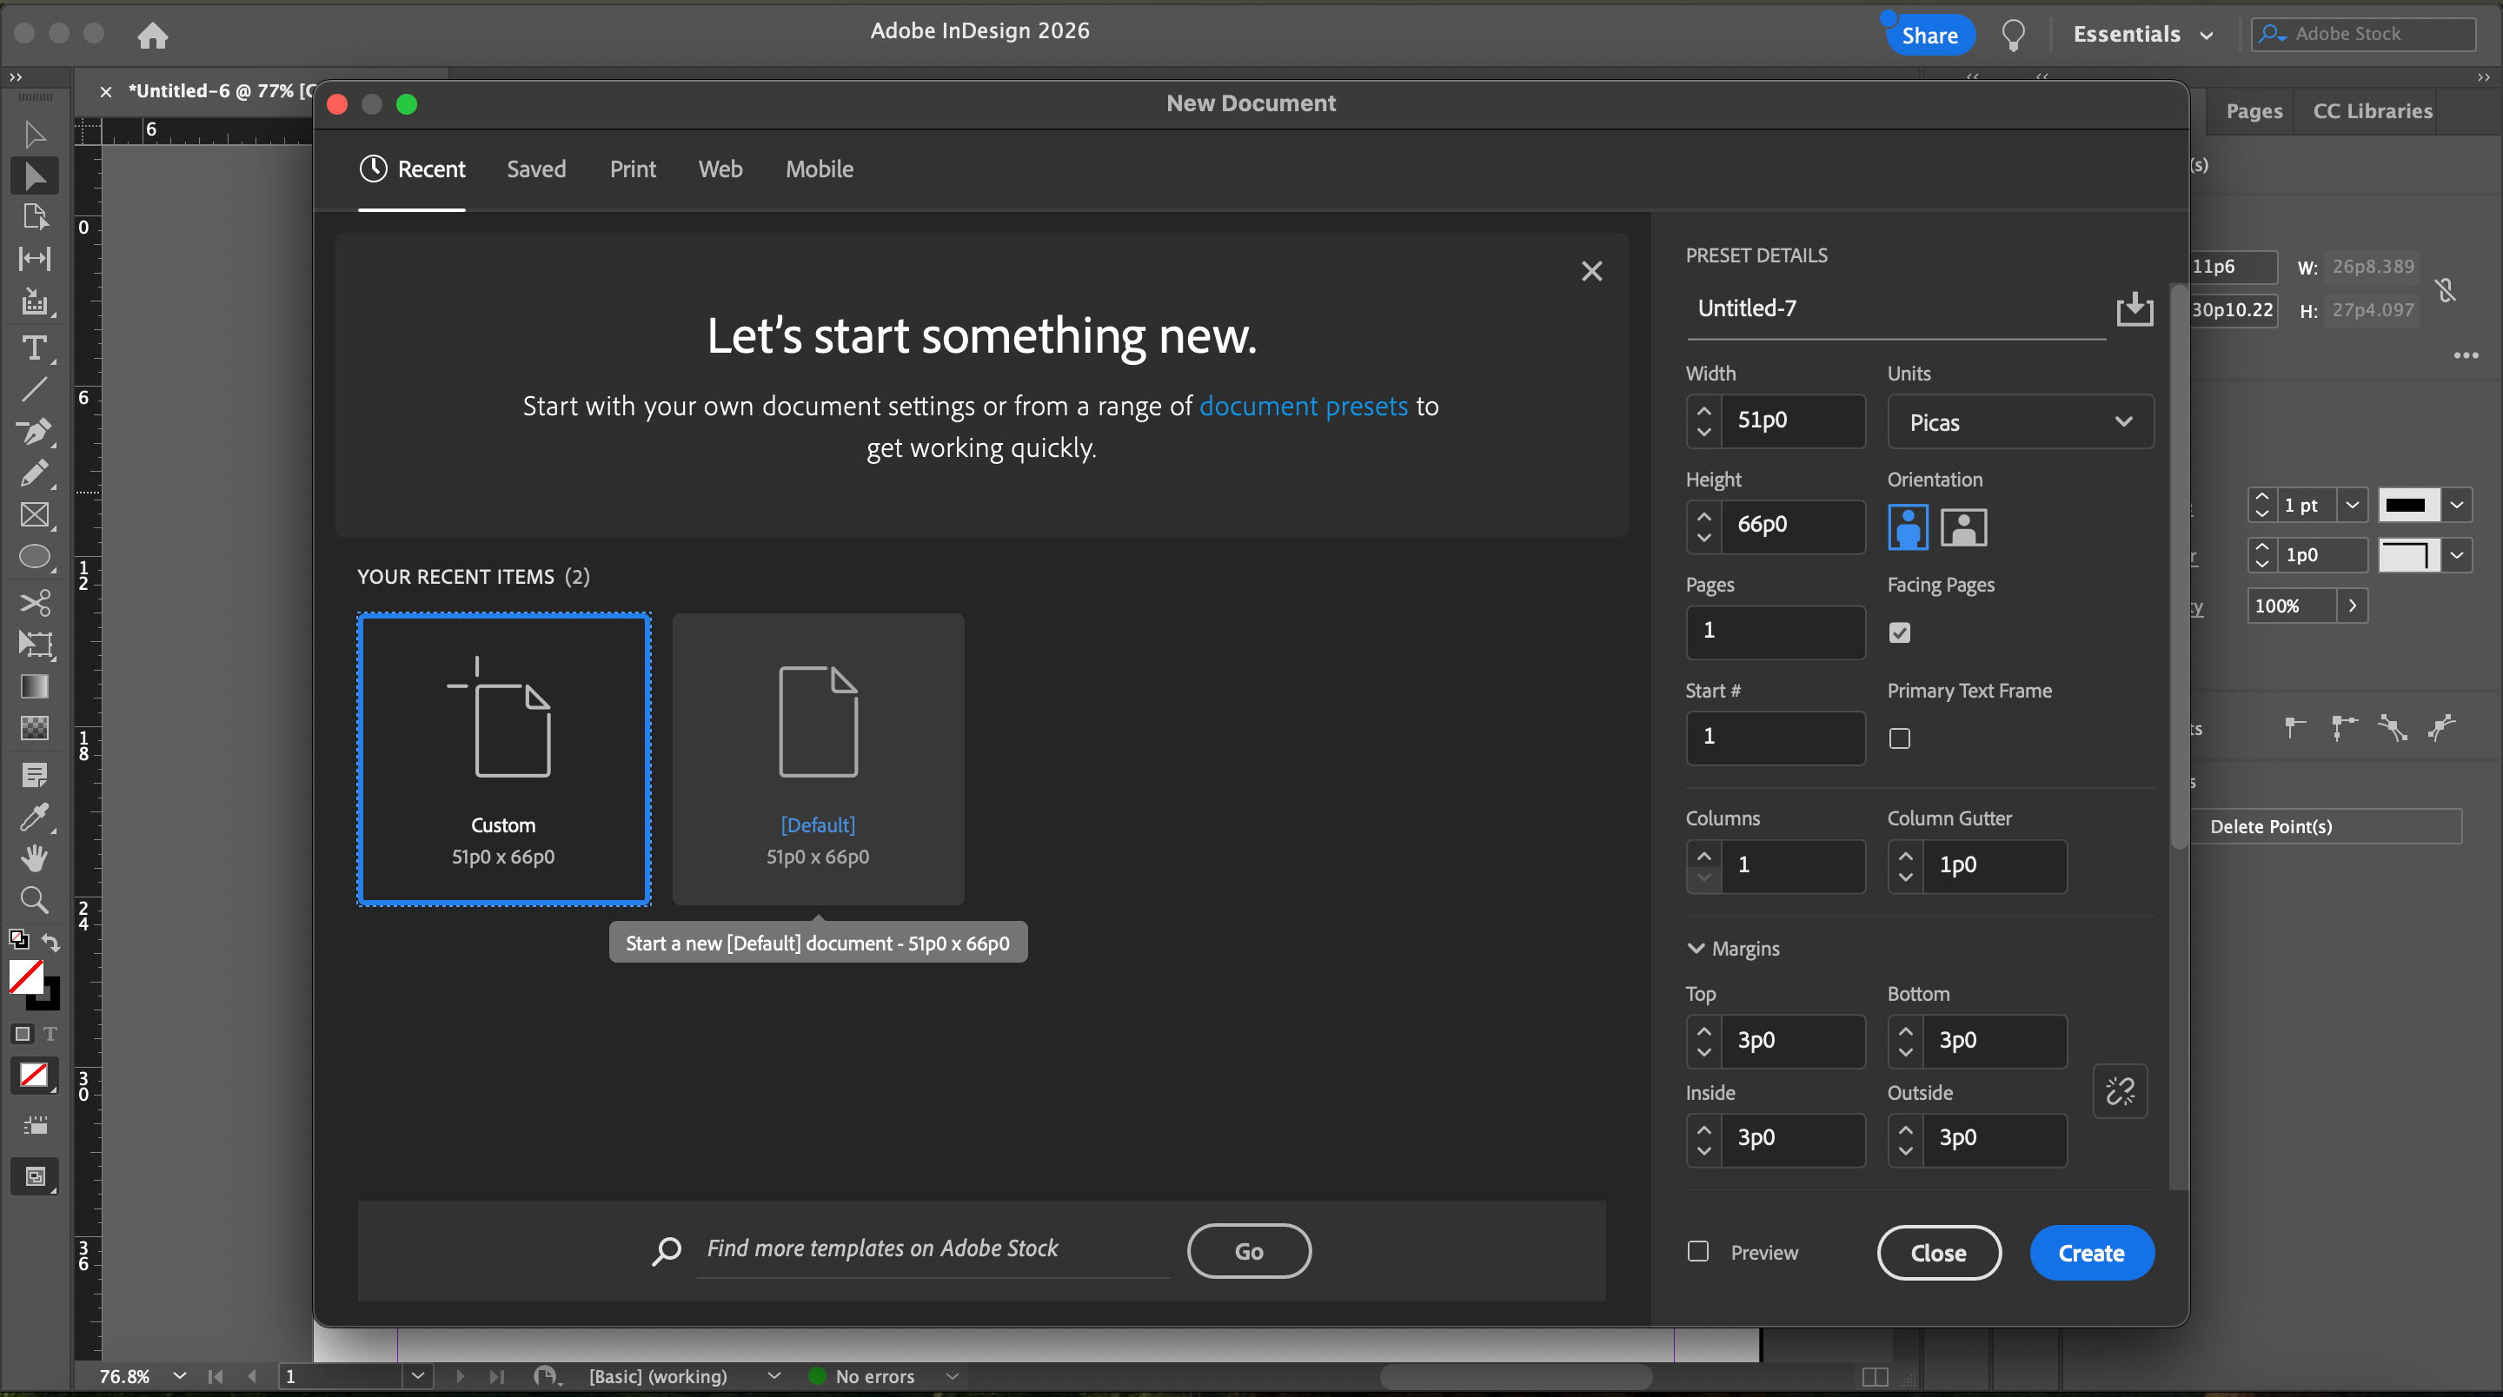Select the Zoom tool magnifier

34,899
